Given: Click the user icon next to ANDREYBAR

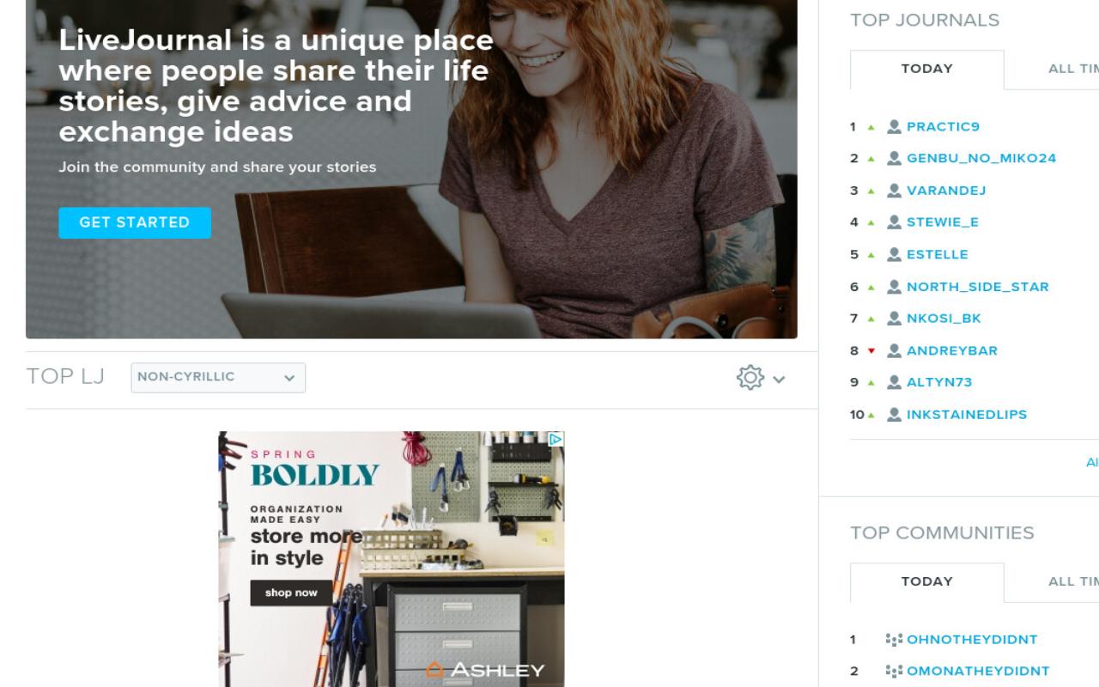Looking at the screenshot, I should [895, 350].
